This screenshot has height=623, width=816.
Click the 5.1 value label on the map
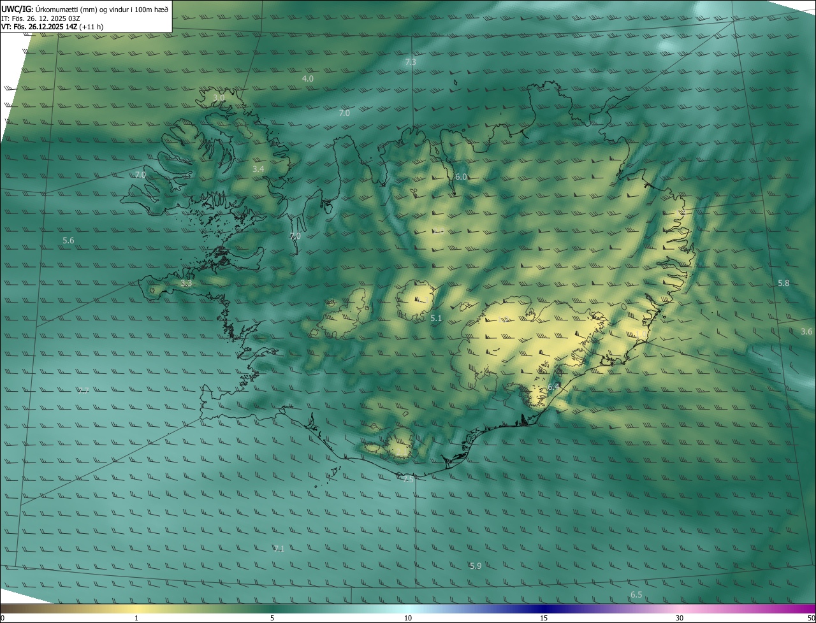[x=436, y=317]
